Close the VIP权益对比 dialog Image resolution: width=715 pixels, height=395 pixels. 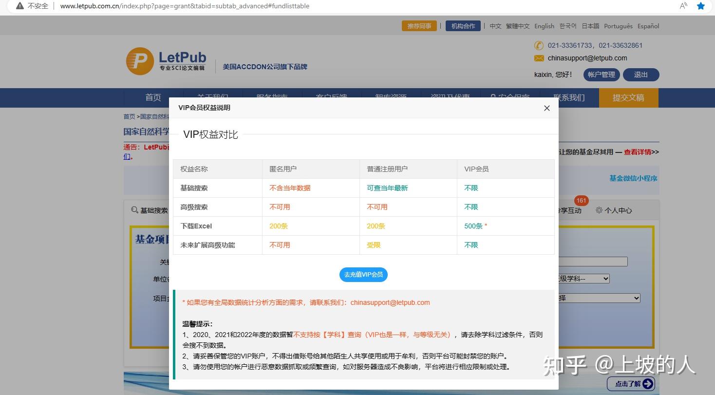pos(546,108)
